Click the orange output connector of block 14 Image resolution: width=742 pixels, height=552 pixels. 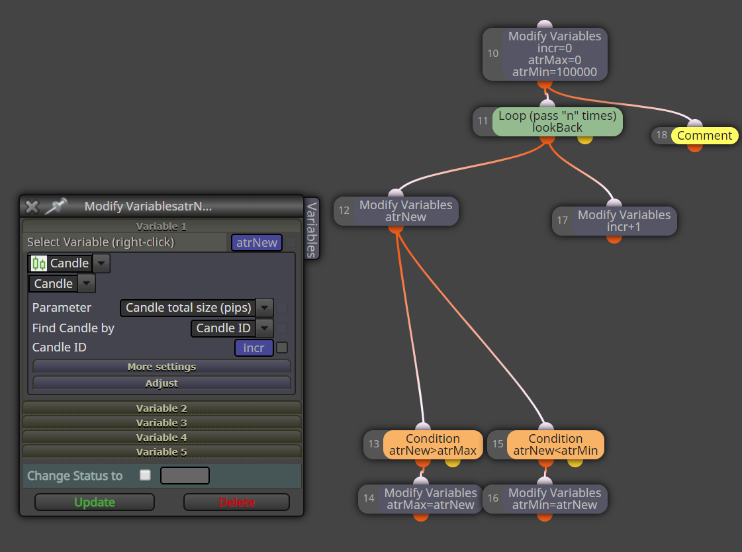click(421, 517)
